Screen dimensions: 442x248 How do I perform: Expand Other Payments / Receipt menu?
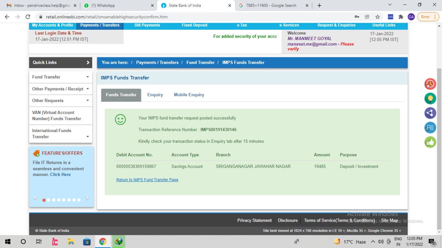87,89
